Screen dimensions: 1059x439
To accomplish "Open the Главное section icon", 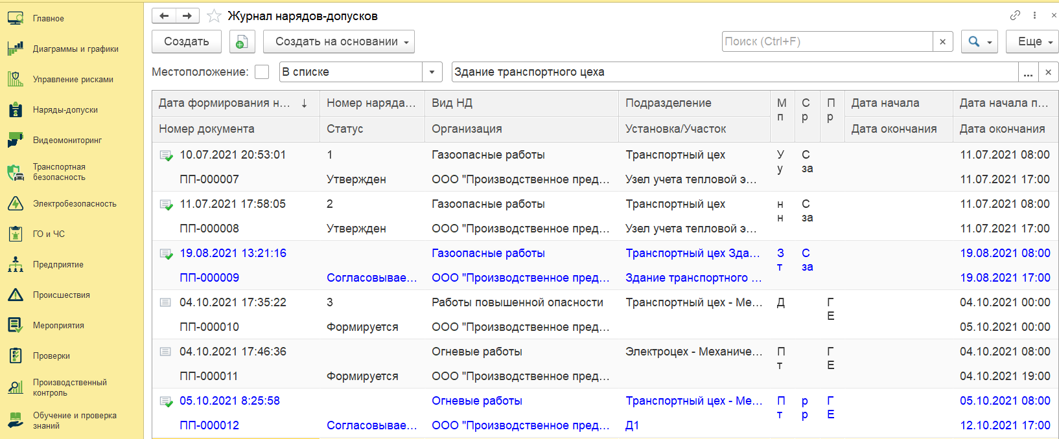I will click(16, 19).
